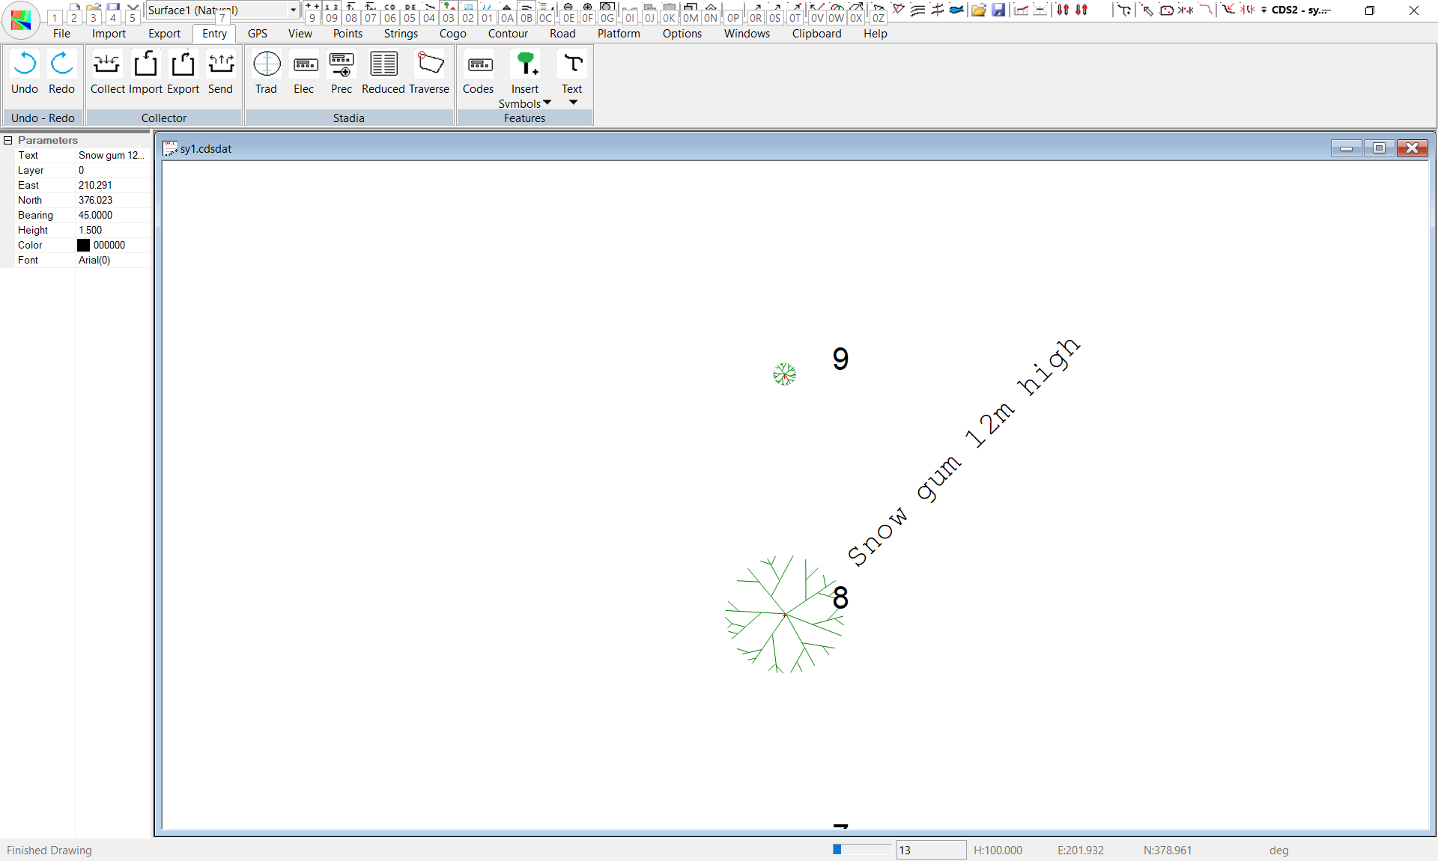1438x861 pixels.
Task: Expand the Text tool dropdown arrow
Action: tap(573, 103)
